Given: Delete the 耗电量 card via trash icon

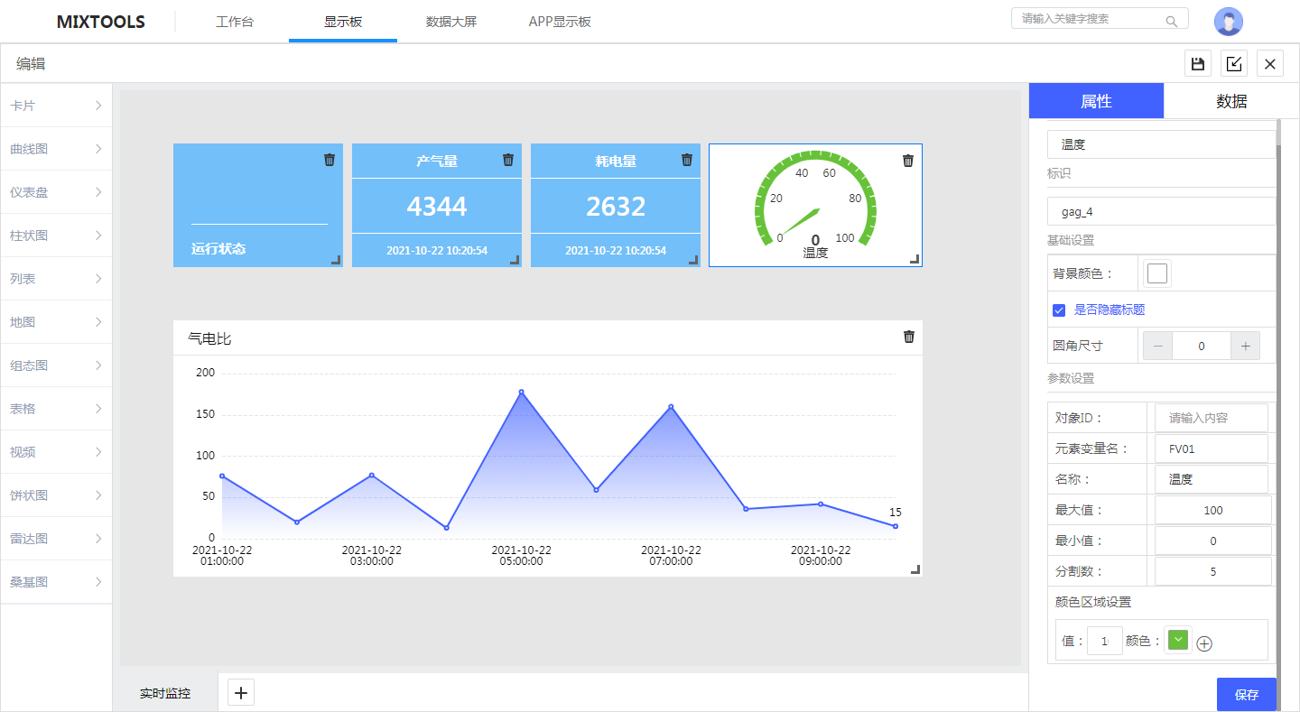Looking at the screenshot, I should pos(687,160).
